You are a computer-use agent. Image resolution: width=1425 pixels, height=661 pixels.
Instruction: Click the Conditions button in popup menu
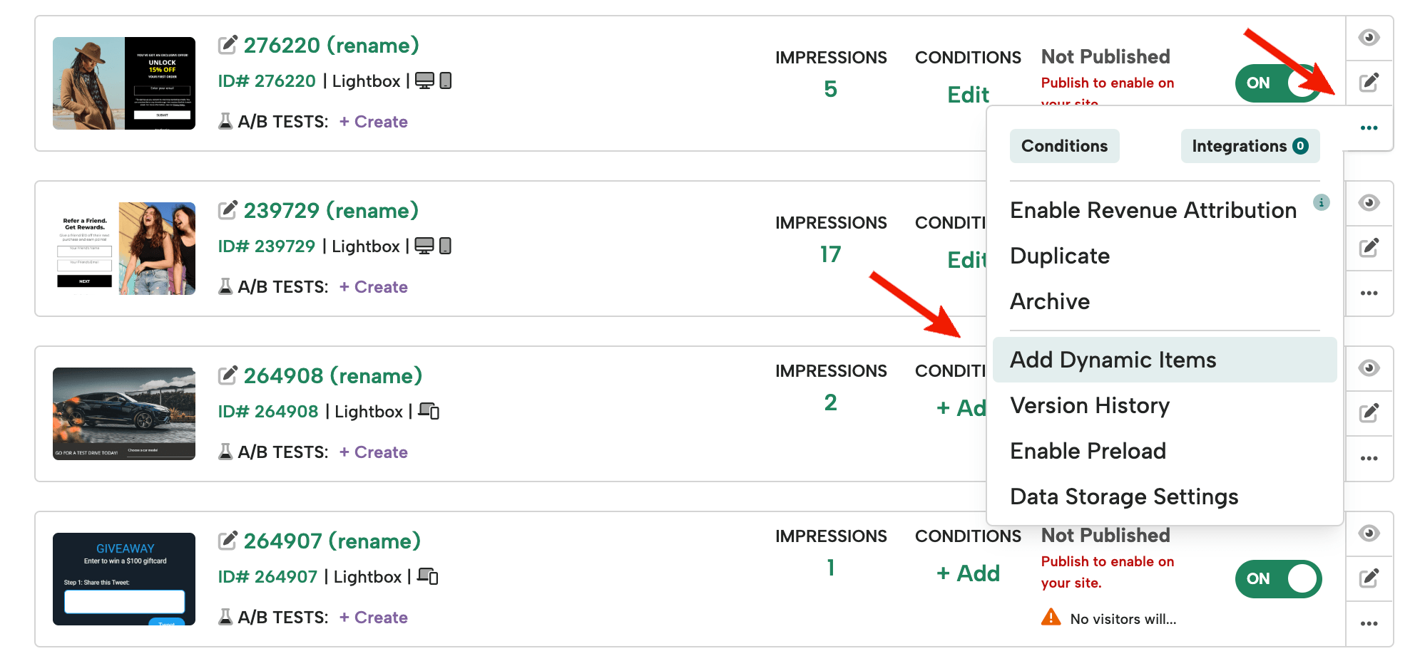pyautogui.click(x=1064, y=146)
